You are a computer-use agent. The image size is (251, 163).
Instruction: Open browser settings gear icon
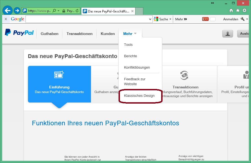[x=244, y=11]
